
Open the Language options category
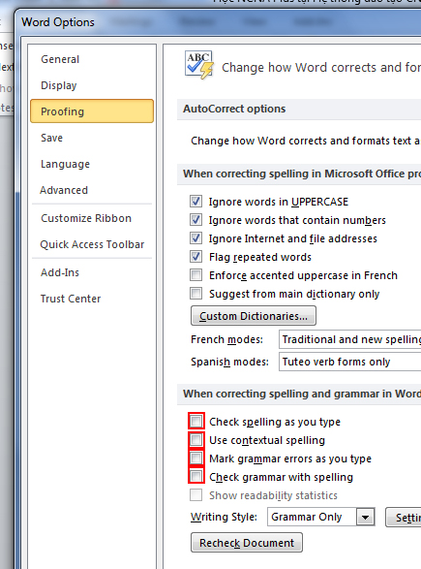(x=65, y=164)
